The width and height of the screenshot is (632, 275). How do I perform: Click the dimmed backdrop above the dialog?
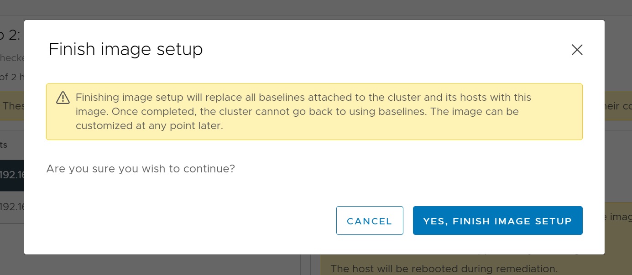(316, 8)
